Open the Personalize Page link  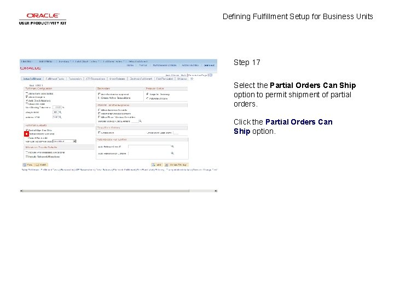pyautogui.click(x=198, y=75)
